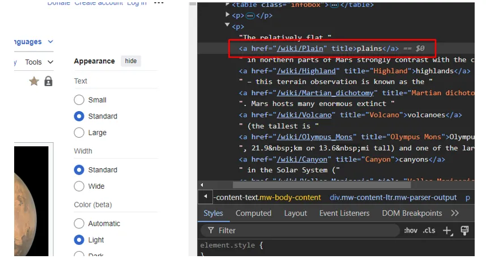
Task: Expand the collapsed <p> element node
Action: tap(228, 14)
